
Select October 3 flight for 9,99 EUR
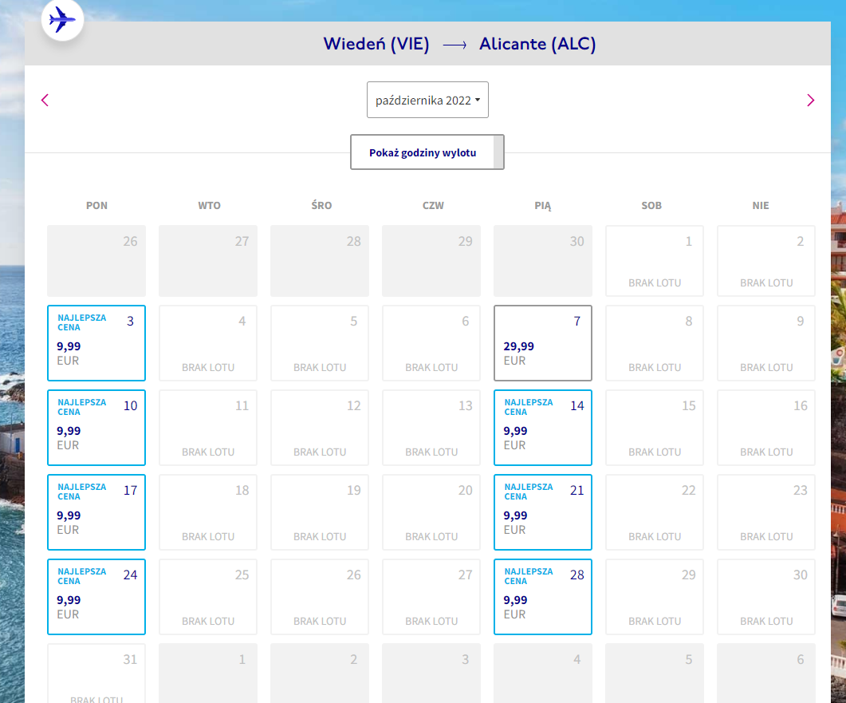tap(96, 343)
